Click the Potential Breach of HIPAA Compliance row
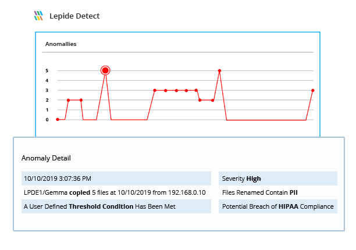Screen dimensions: 356x250 278,206
